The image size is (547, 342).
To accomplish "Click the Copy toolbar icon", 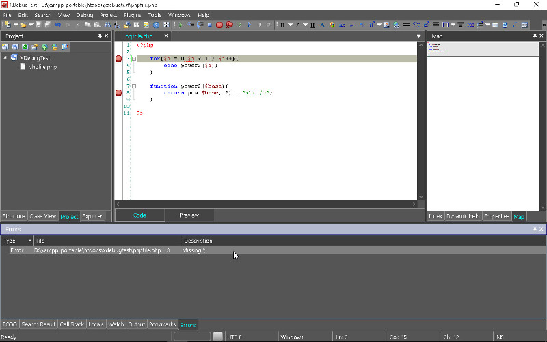I will click(88, 25).
